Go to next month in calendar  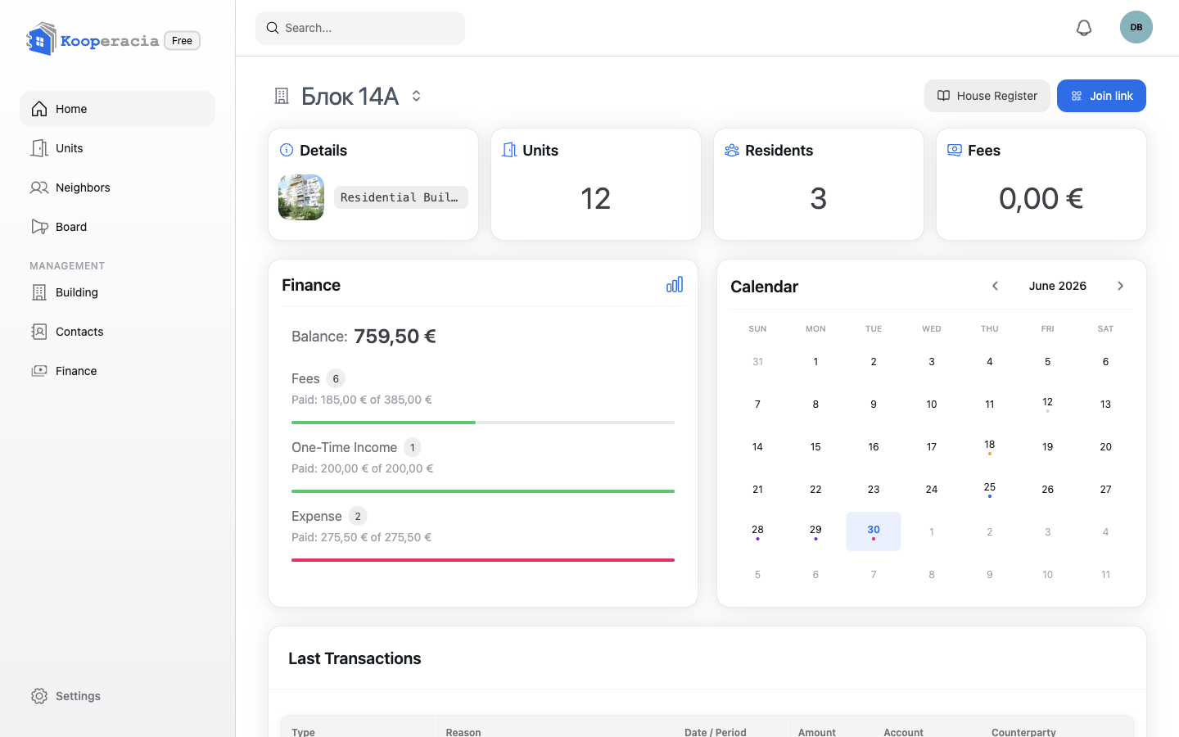pyautogui.click(x=1121, y=286)
